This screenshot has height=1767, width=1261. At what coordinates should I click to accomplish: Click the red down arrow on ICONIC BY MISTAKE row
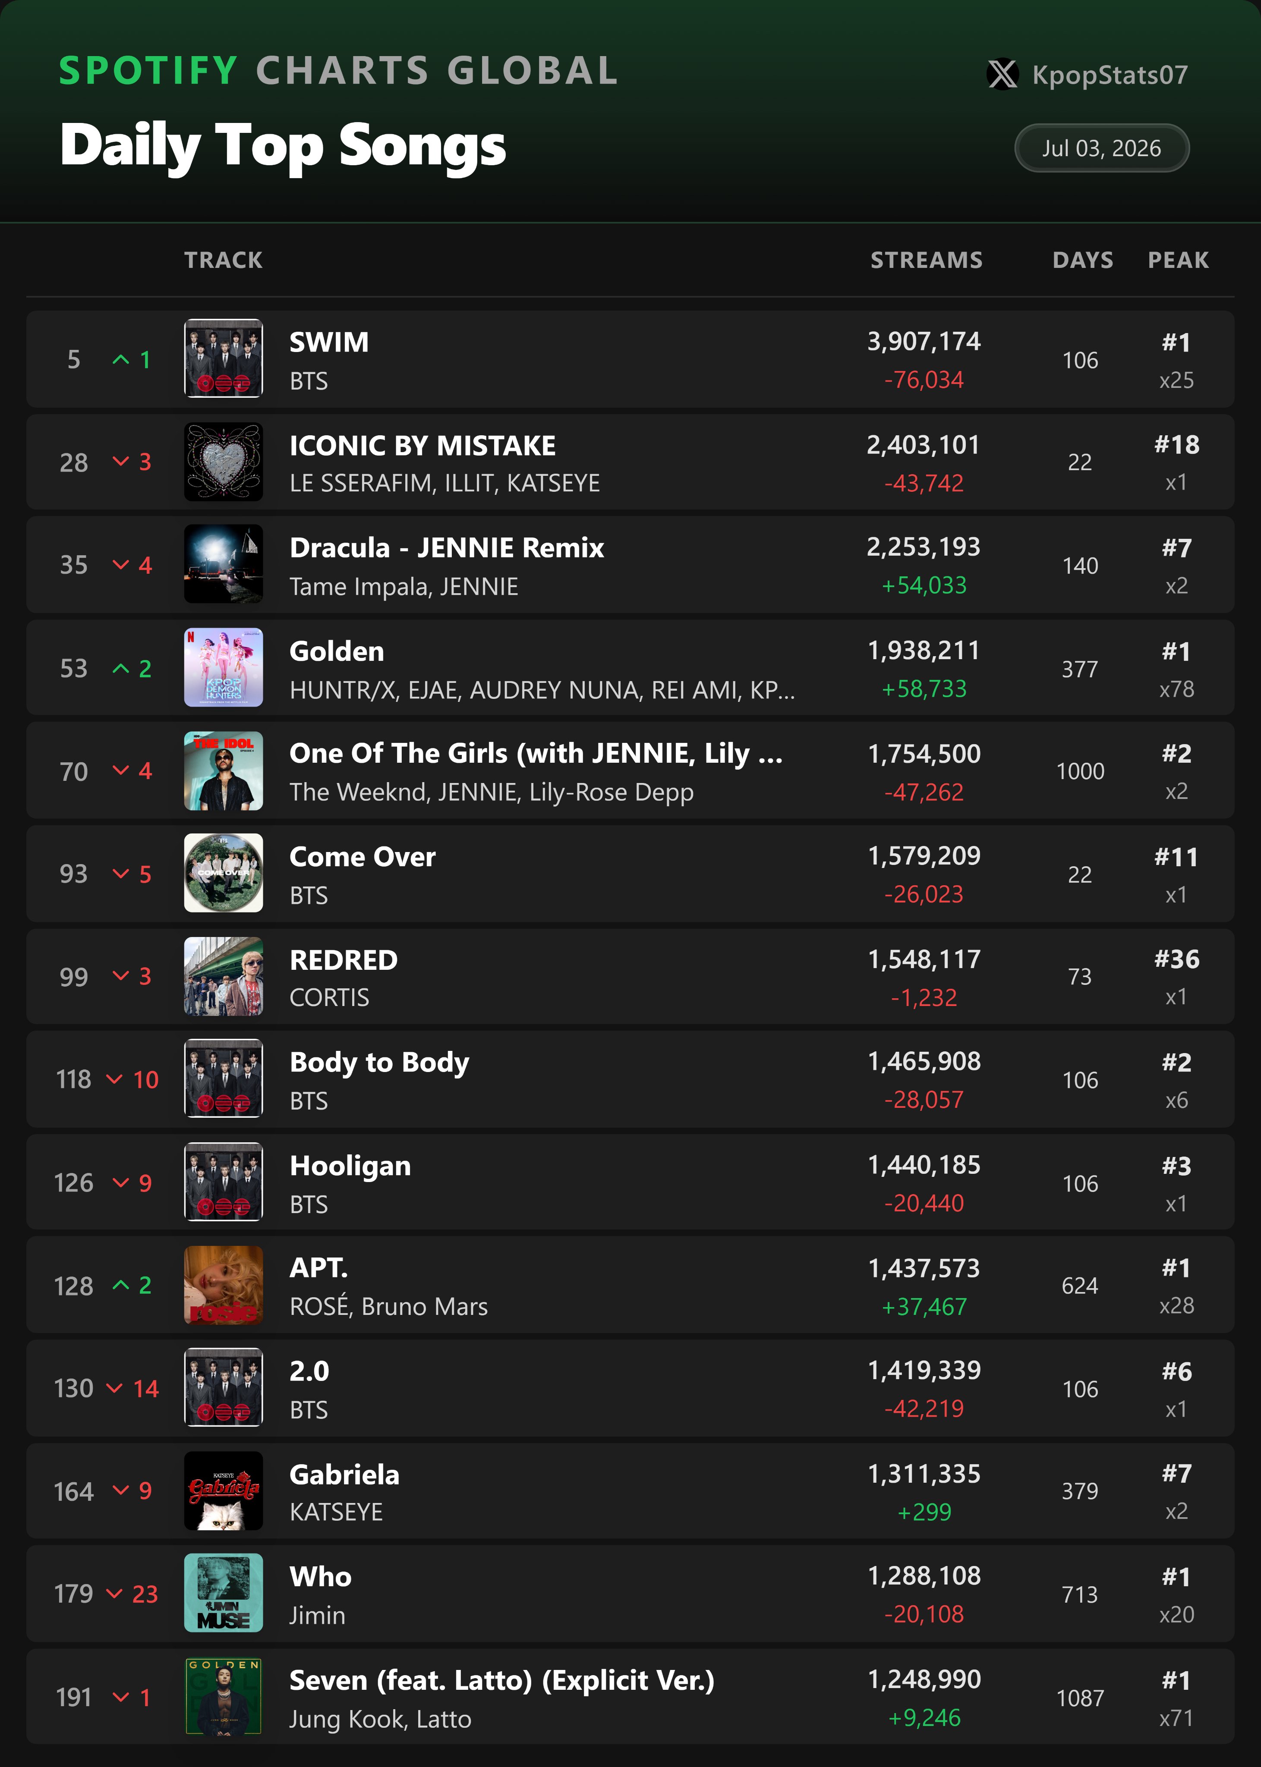click(x=121, y=462)
